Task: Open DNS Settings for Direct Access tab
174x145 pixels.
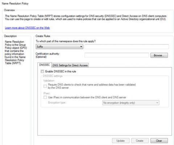Action: pos(70,65)
